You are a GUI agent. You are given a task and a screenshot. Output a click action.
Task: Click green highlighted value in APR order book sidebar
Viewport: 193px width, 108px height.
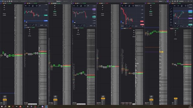55,12
